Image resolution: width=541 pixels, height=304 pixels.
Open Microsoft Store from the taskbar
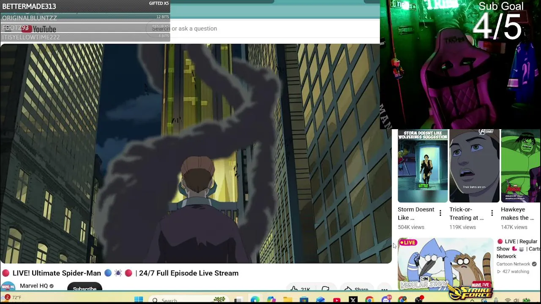pyautogui.click(x=304, y=300)
